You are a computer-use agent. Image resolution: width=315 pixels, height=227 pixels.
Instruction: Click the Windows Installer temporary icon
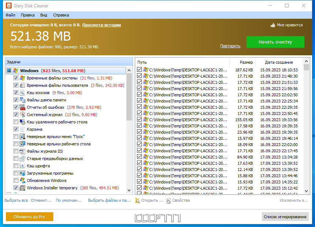coord(22,188)
